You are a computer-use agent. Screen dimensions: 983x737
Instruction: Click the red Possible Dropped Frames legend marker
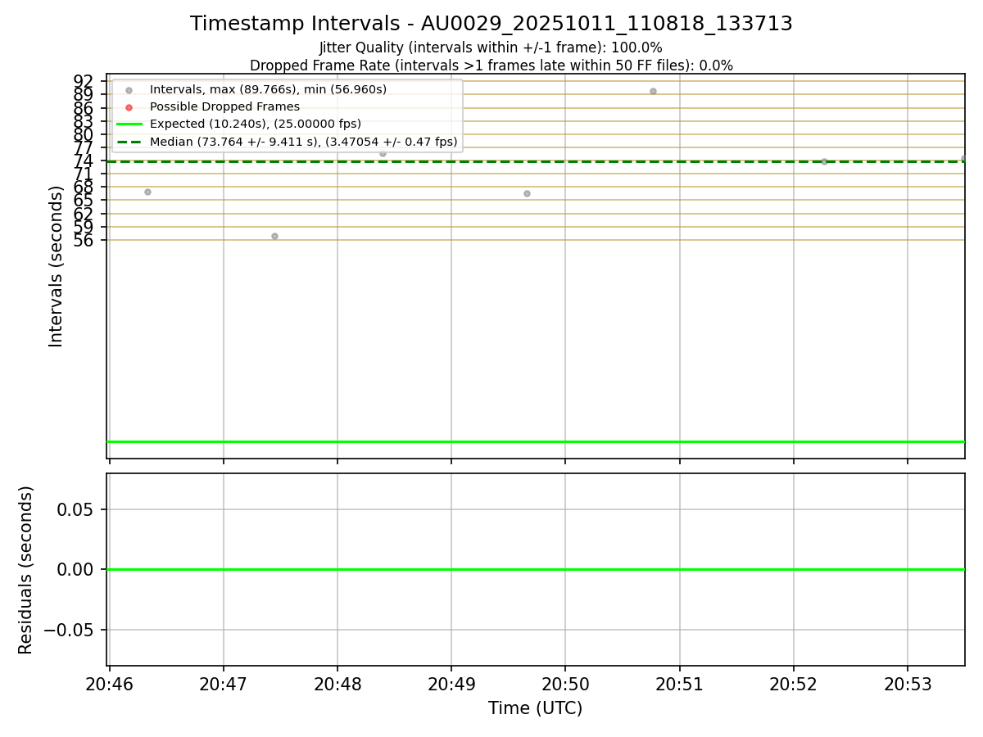click(x=129, y=106)
